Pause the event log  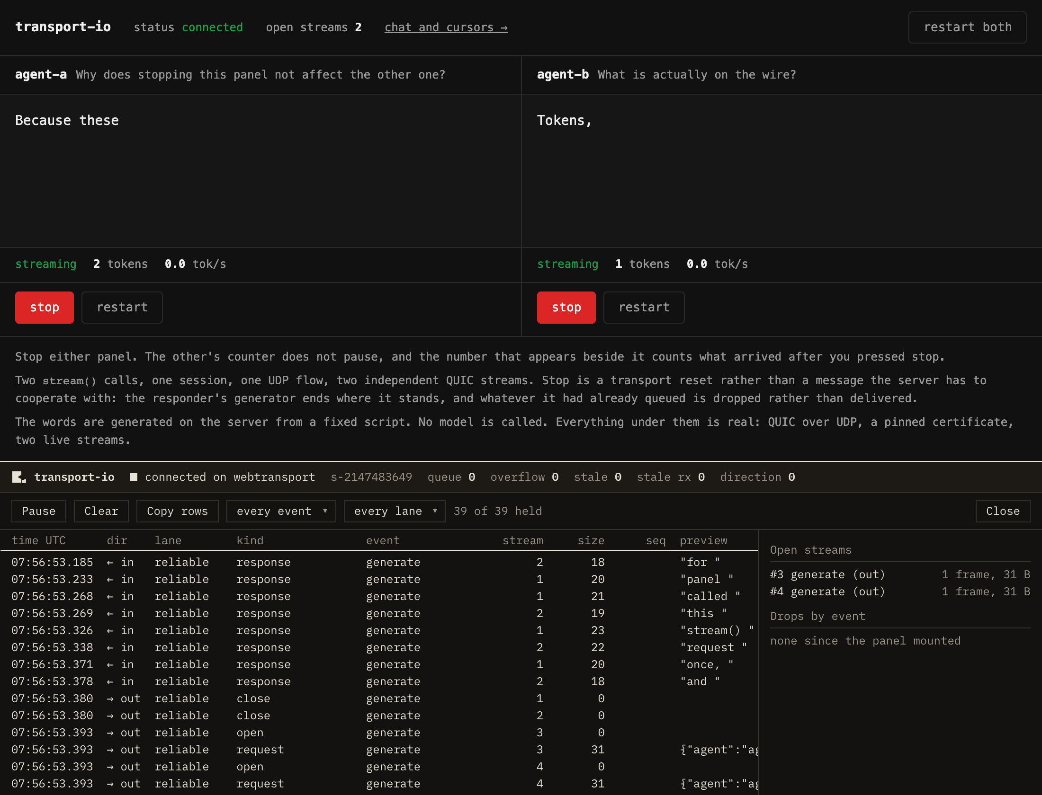[39, 511]
